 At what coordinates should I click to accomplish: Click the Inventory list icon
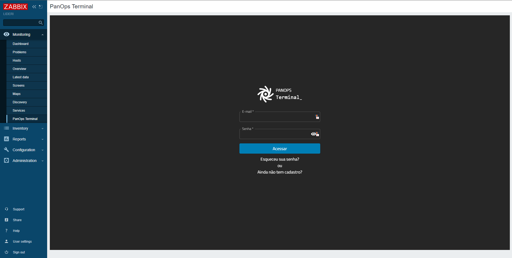(6, 128)
